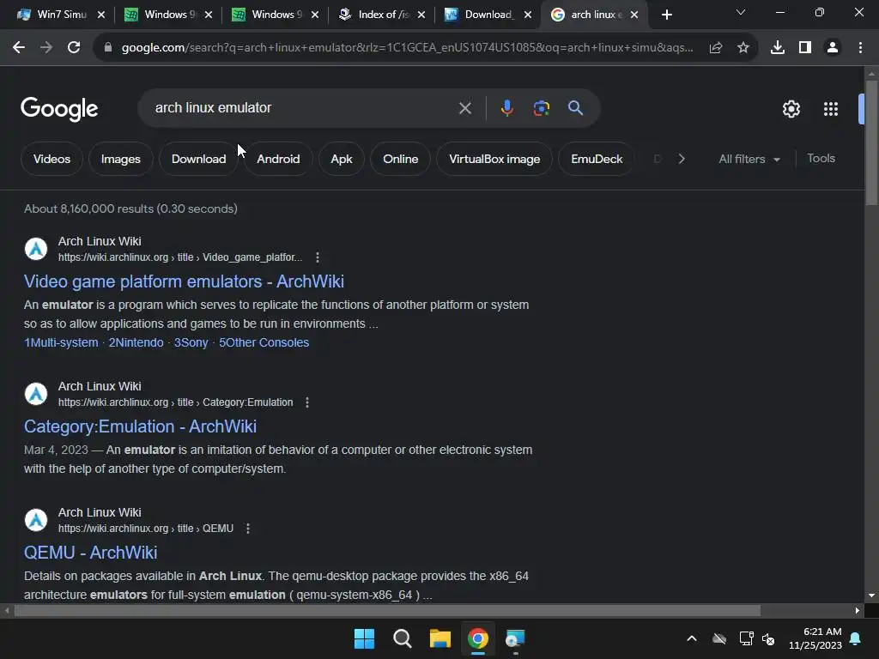The width and height of the screenshot is (879, 659).
Task: Close the arch linux search tab
Action: tap(634, 15)
